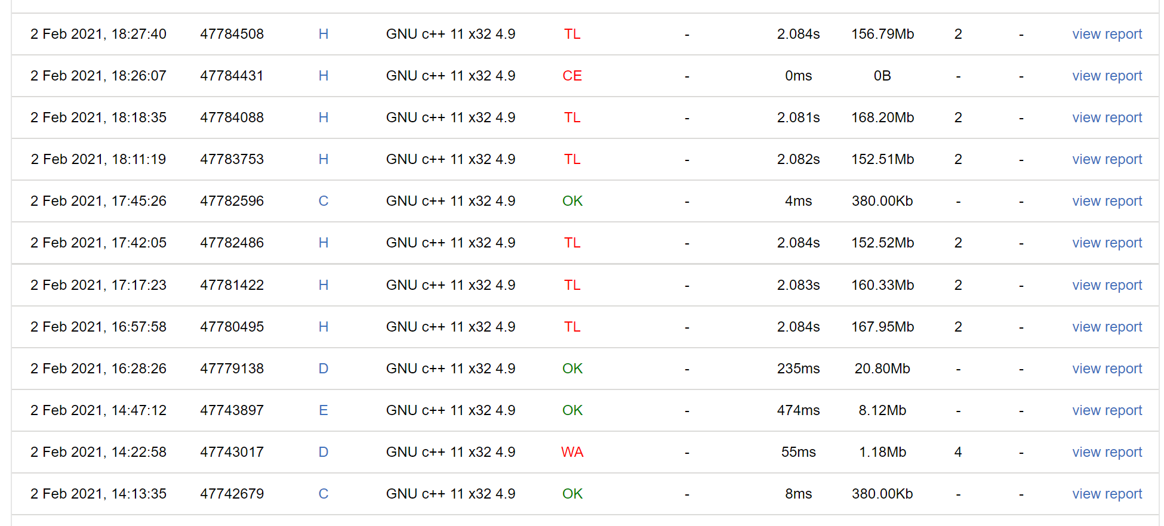This screenshot has width=1164, height=526.
Task: Open view report for submission 47782596
Action: [1107, 201]
